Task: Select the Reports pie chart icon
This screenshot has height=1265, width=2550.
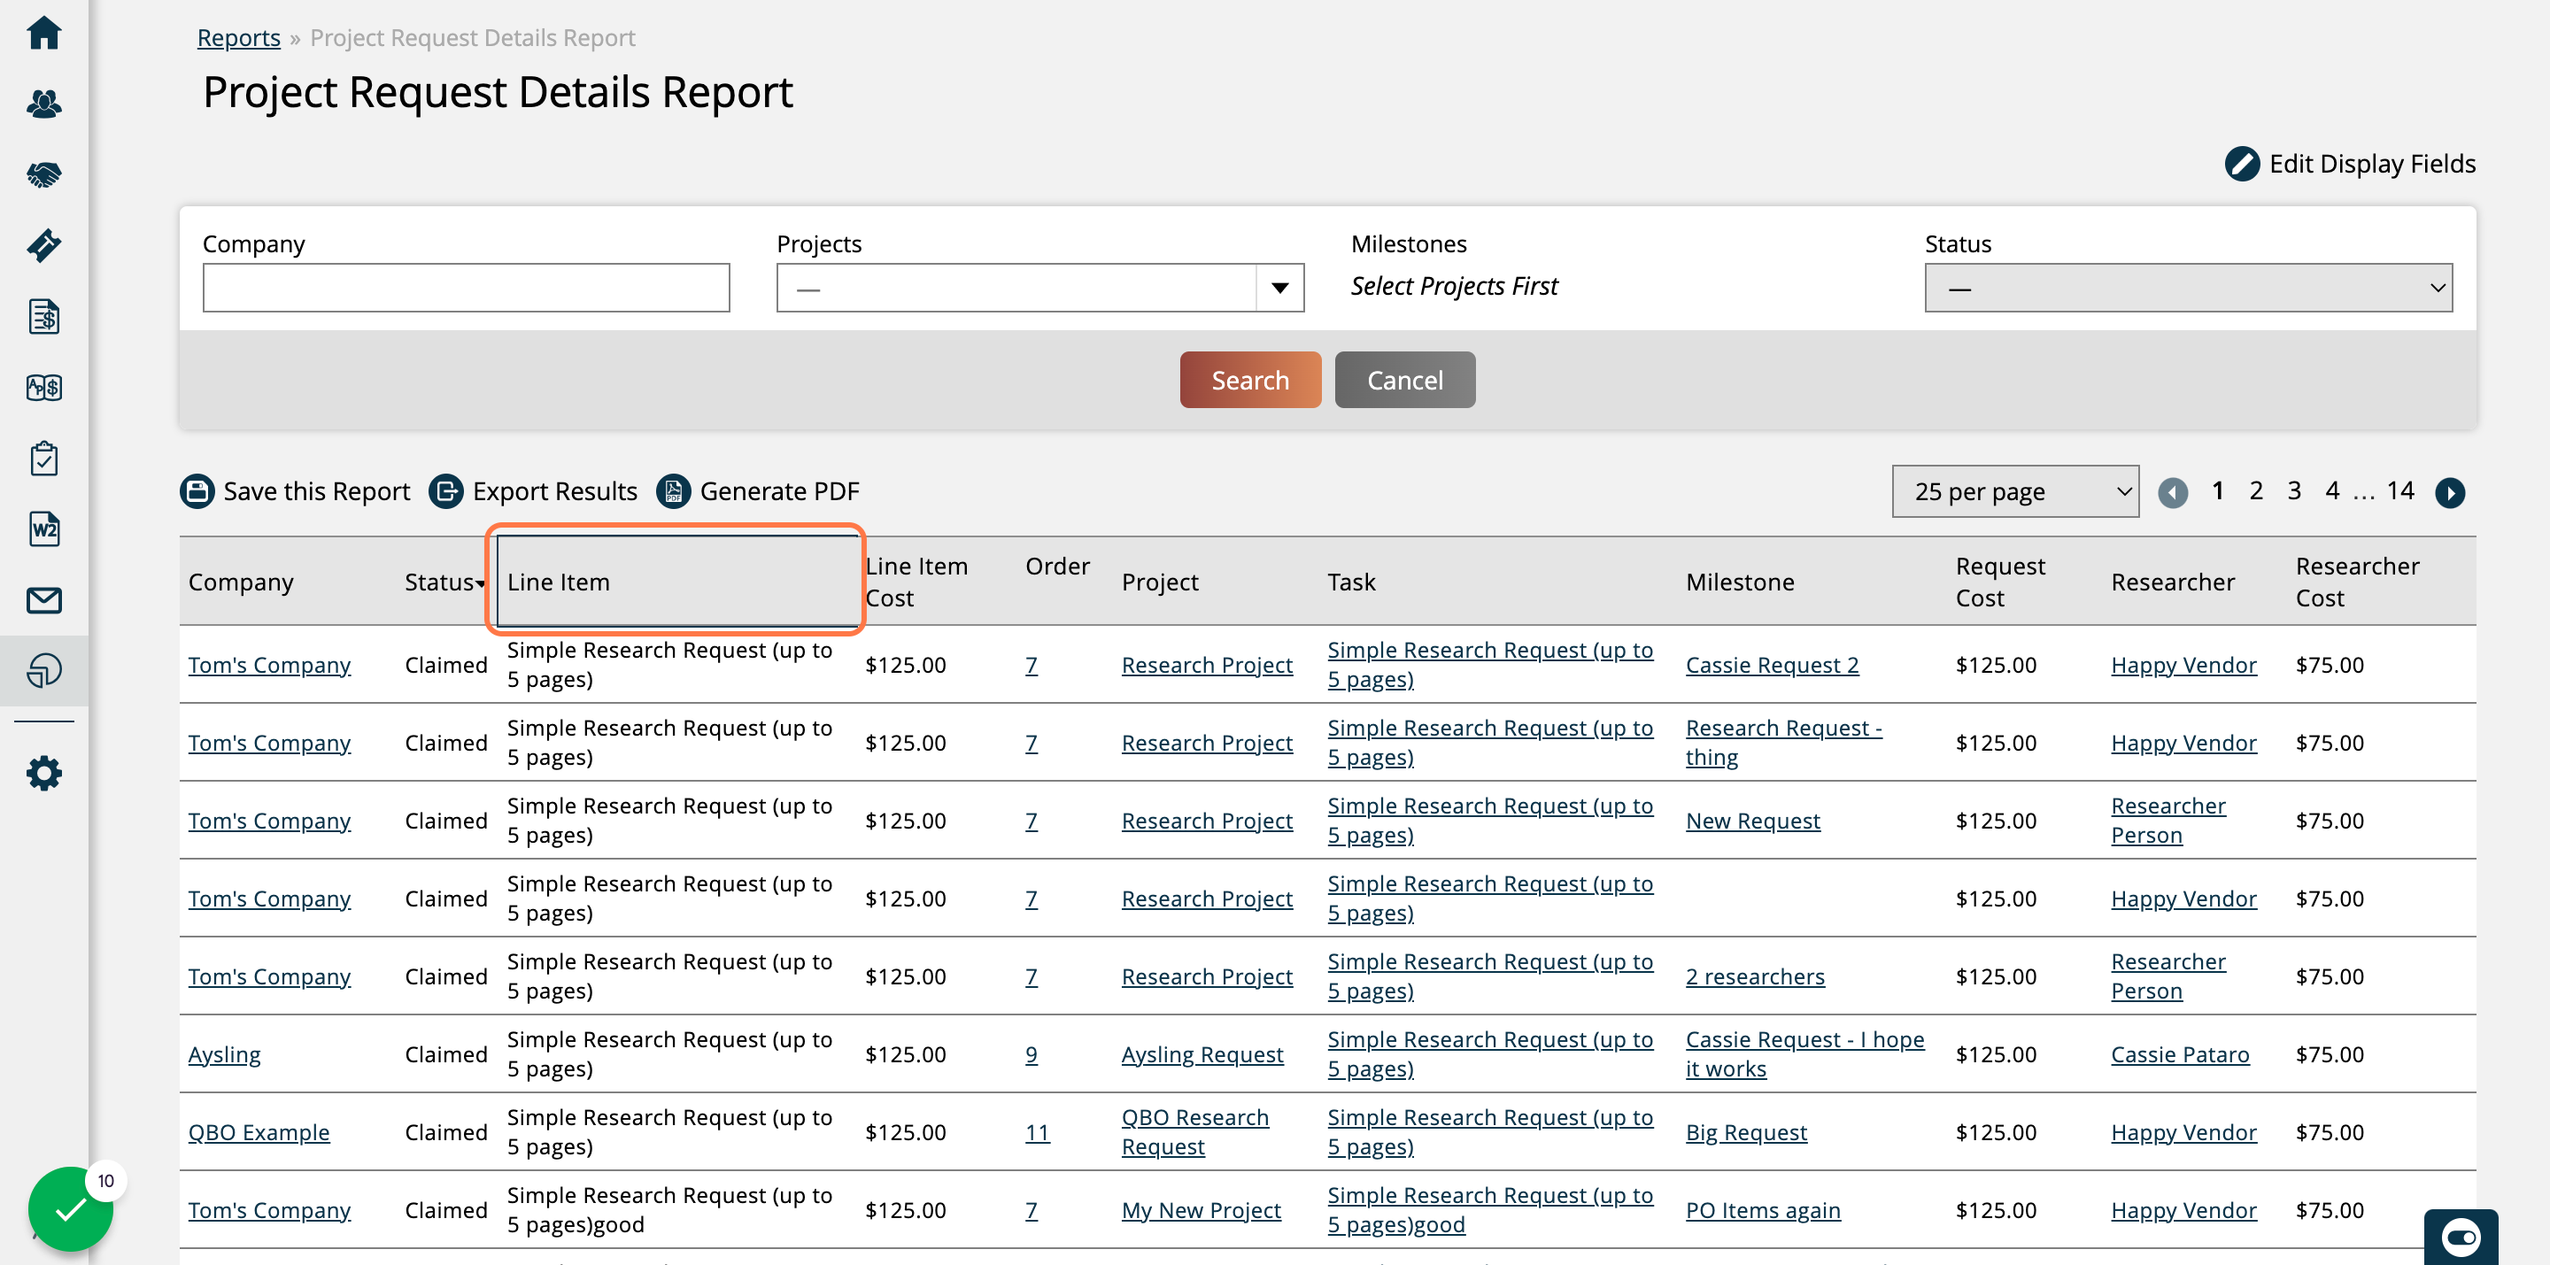Action: pos(43,670)
